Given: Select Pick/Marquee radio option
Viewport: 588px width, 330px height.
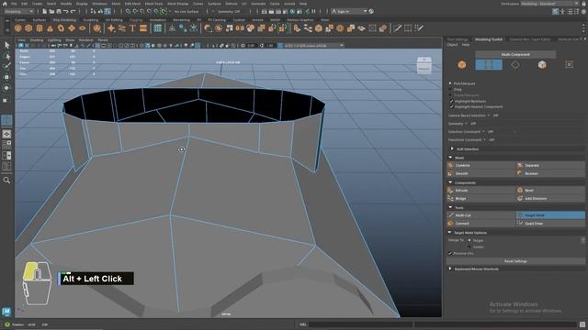Looking at the screenshot, I should point(450,83).
